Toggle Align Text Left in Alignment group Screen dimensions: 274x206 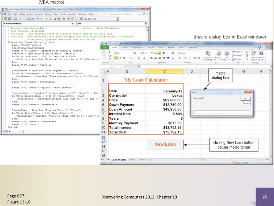(x=151, y=58)
